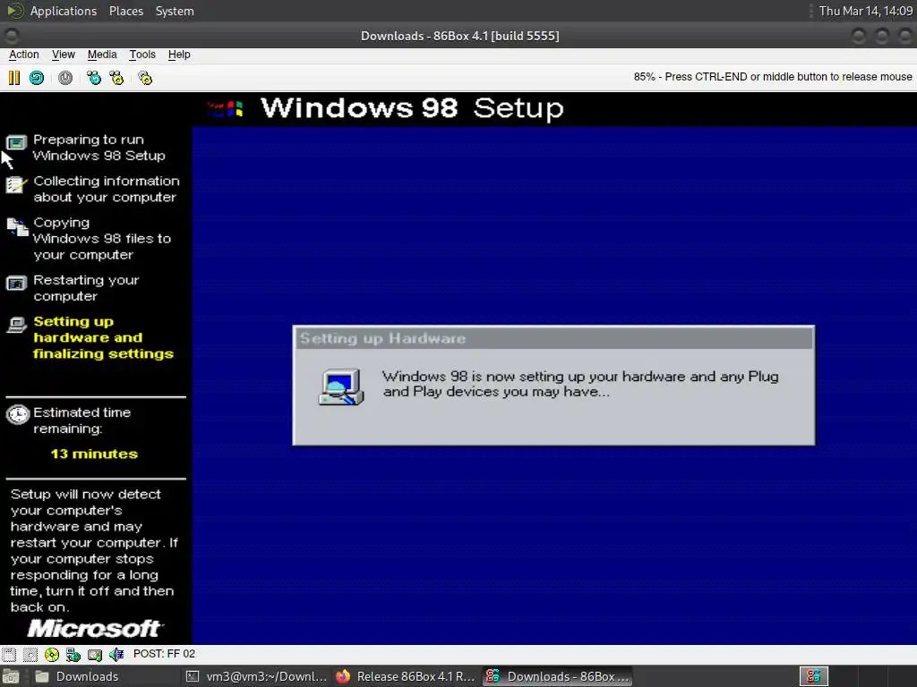Click the computer icon in Setting up Hardware dialog
Viewport: 917px width, 687px height.
(x=341, y=386)
